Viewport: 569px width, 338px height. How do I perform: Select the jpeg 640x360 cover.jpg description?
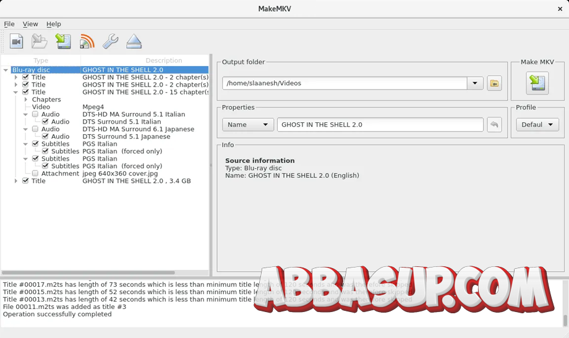pyautogui.click(x=120, y=174)
